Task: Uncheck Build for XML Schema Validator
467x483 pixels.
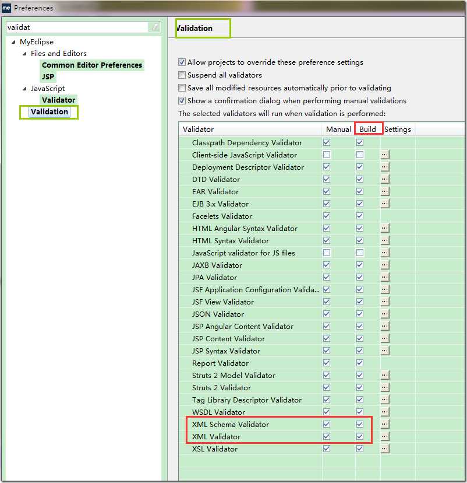Action: coord(360,424)
